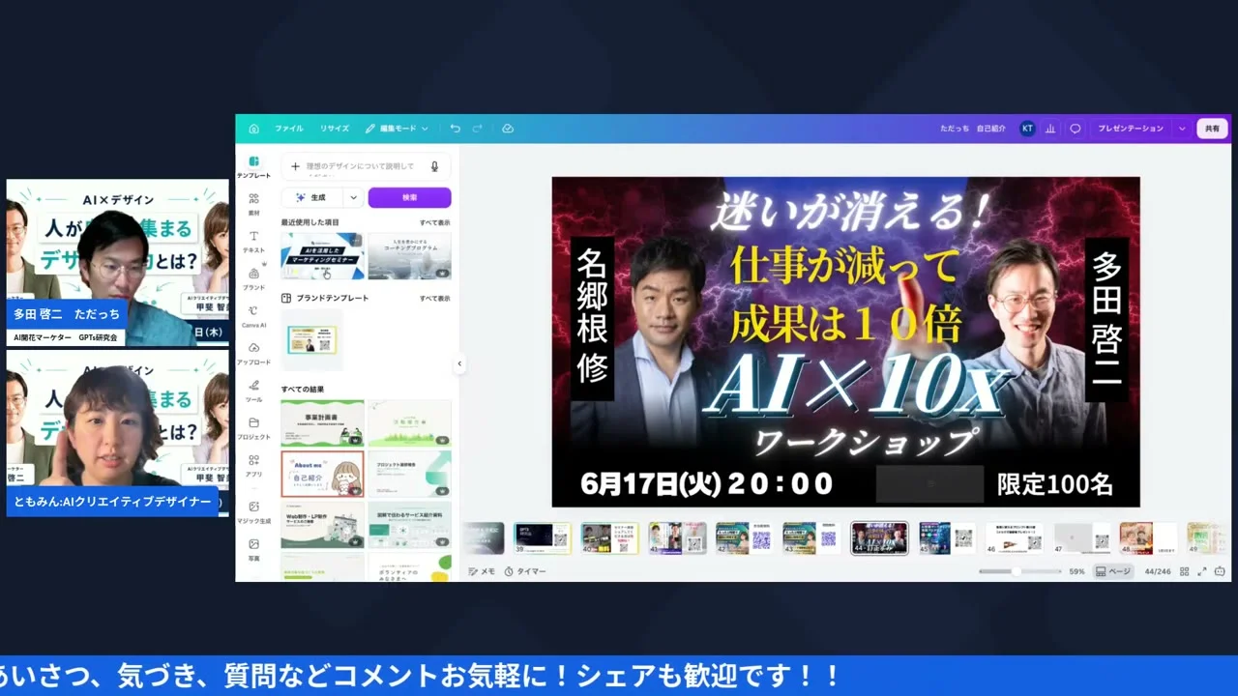The height and width of the screenshot is (696, 1238).
Task: Select the 事業計画書 template
Action: pos(322,423)
